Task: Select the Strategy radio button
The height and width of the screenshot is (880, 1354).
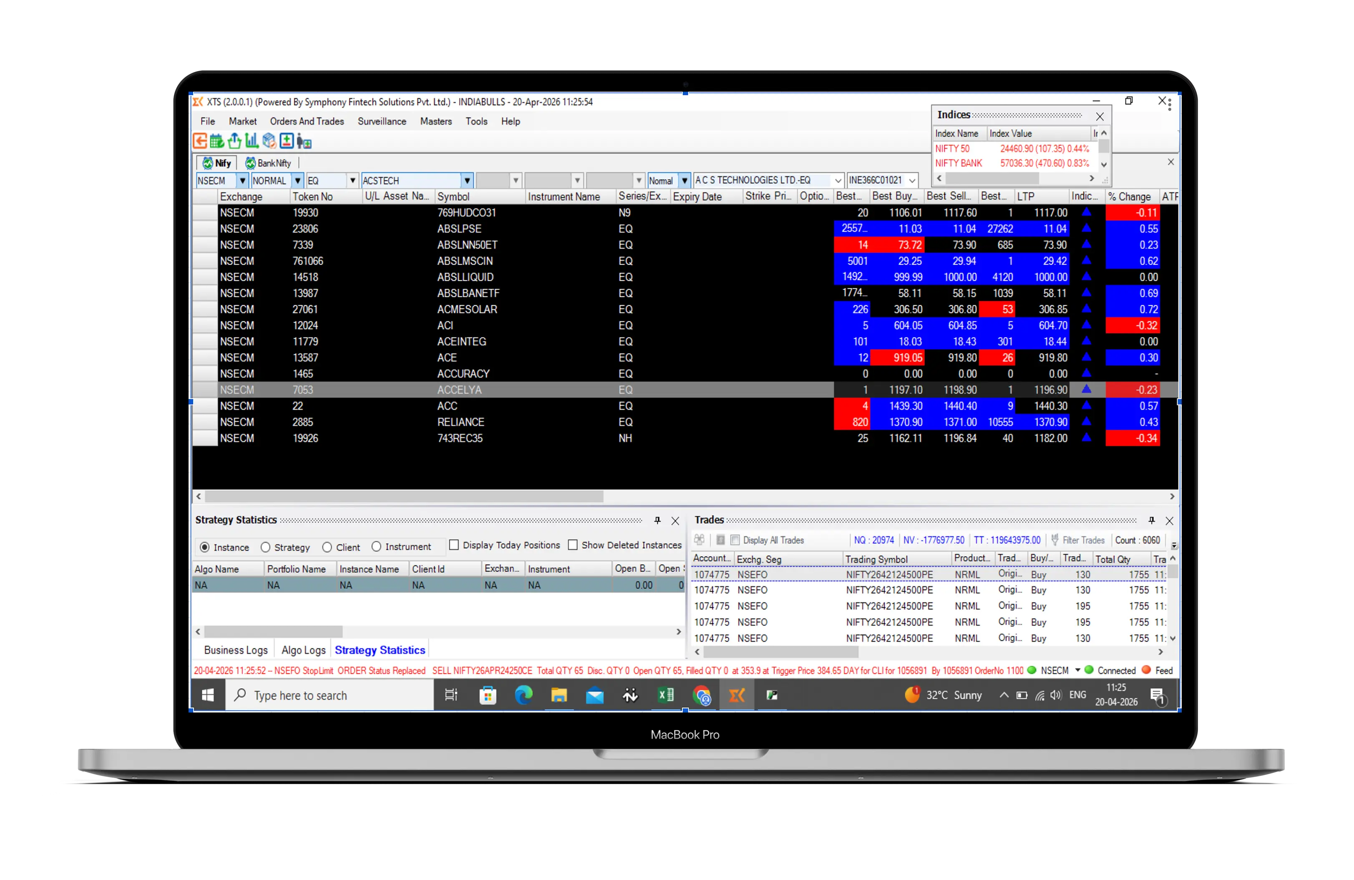Action: pos(265,547)
